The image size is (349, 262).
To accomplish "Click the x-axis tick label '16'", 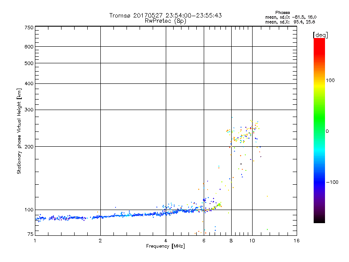I will pos(297,241).
